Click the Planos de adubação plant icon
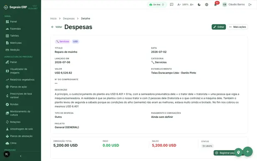Image resolution: width=257 pixels, height=161 pixels. [7, 136]
